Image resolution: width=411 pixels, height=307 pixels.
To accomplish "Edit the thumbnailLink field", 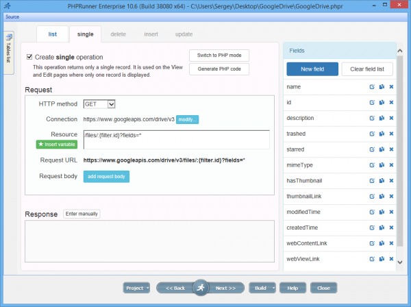I will [x=372, y=197].
